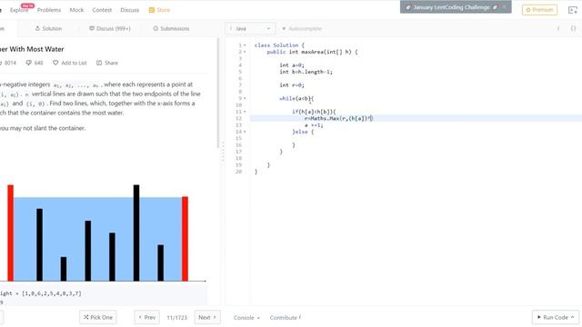
Task: Click code line 'int a=0;'
Action: (x=292, y=65)
